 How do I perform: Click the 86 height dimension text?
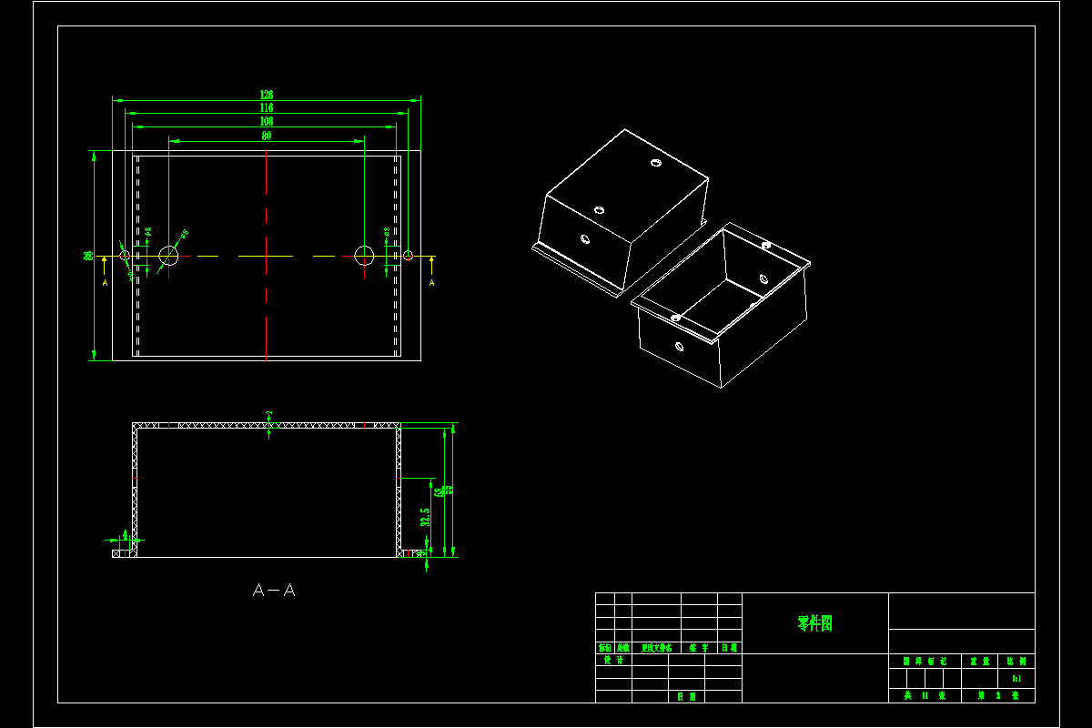coord(88,256)
